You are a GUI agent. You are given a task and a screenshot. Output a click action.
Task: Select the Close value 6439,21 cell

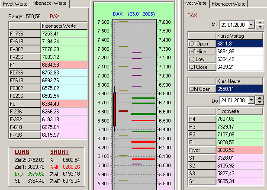click(x=239, y=67)
